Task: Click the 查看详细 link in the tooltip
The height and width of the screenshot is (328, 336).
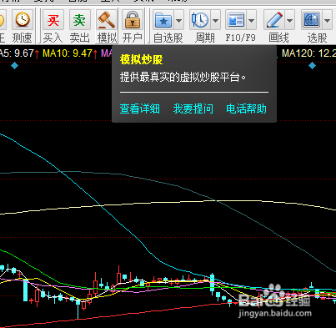Action: [x=140, y=108]
